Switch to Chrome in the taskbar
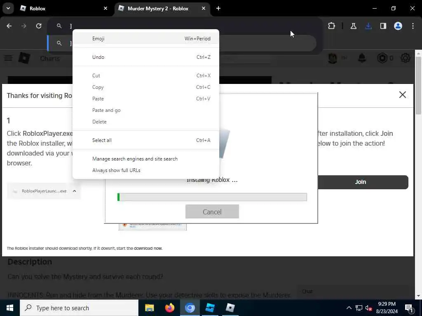Image resolution: width=422 pixels, height=316 pixels. (190, 308)
